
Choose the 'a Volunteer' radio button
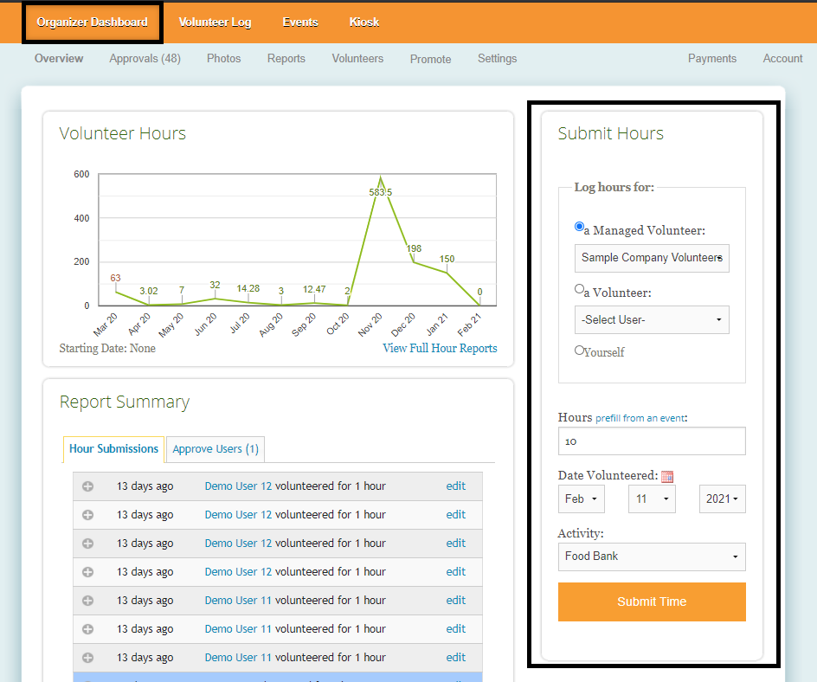pyautogui.click(x=580, y=290)
